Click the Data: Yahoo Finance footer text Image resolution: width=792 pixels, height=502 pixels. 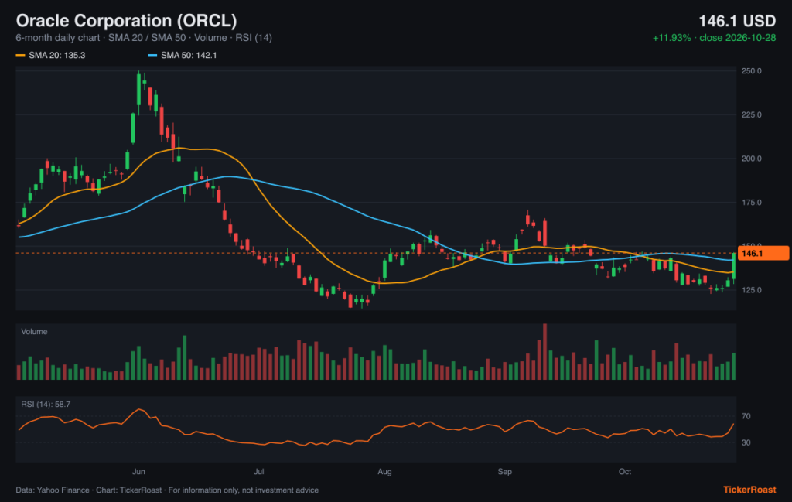[x=167, y=490]
